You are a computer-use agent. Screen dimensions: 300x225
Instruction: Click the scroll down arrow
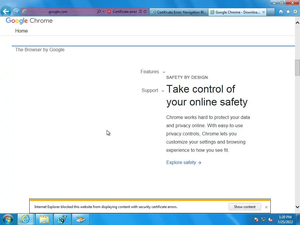(x=297, y=207)
